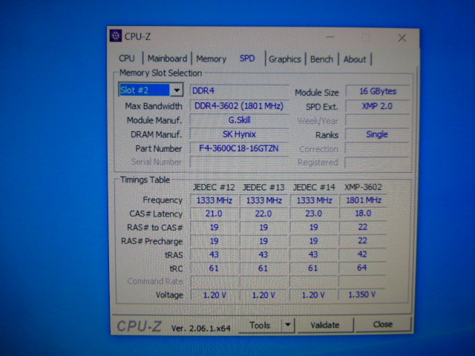
Task: Click the empty Correction field
Action: 377,148
